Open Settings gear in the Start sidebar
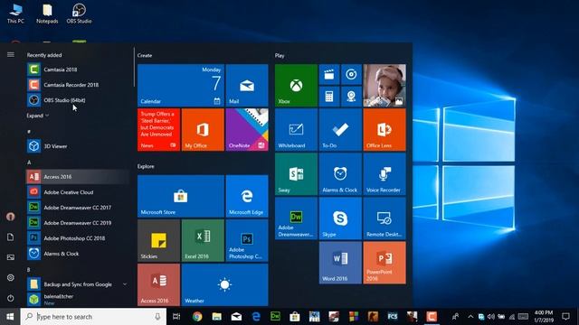The width and height of the screenshot is (579, 325). click(10, 277)
